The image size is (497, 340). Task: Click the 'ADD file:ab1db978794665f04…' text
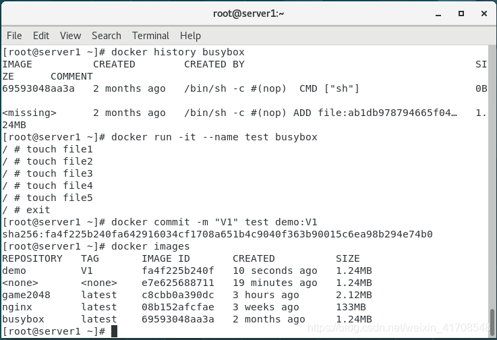[376, 113]
